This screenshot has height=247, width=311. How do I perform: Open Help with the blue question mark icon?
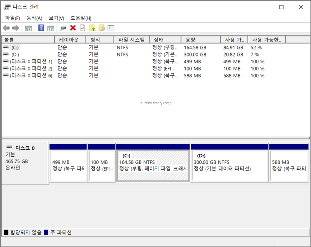click(x=41, y=28)
